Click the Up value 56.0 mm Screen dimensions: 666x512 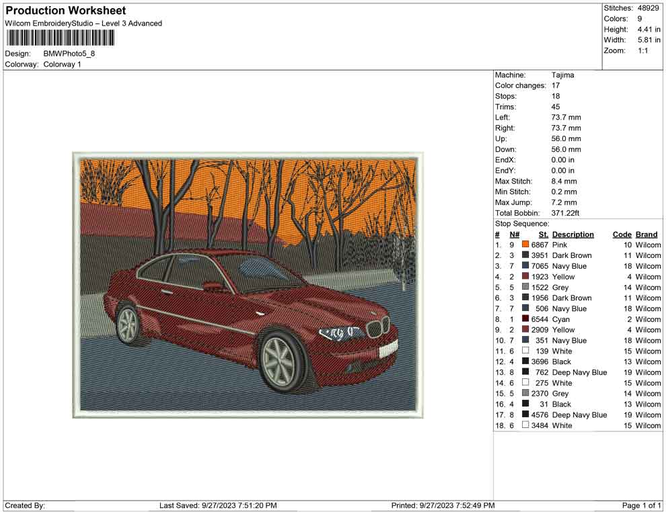(566, 138)
